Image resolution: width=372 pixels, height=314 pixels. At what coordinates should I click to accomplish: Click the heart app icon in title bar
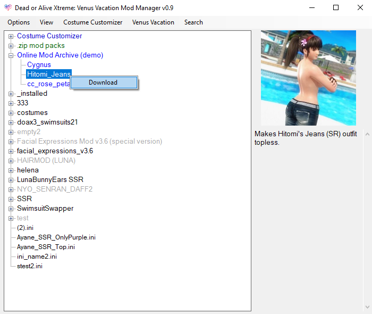[x=8, y=7]
